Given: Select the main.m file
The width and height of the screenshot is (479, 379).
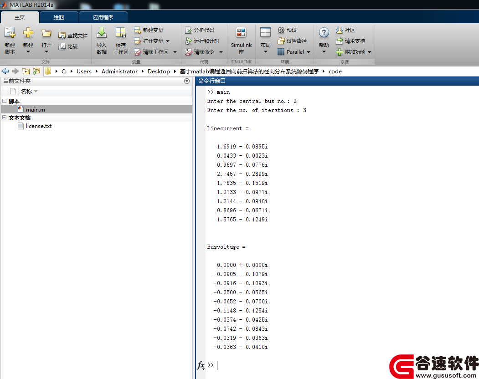Looking at the screenshot, I should coord(97,109).
